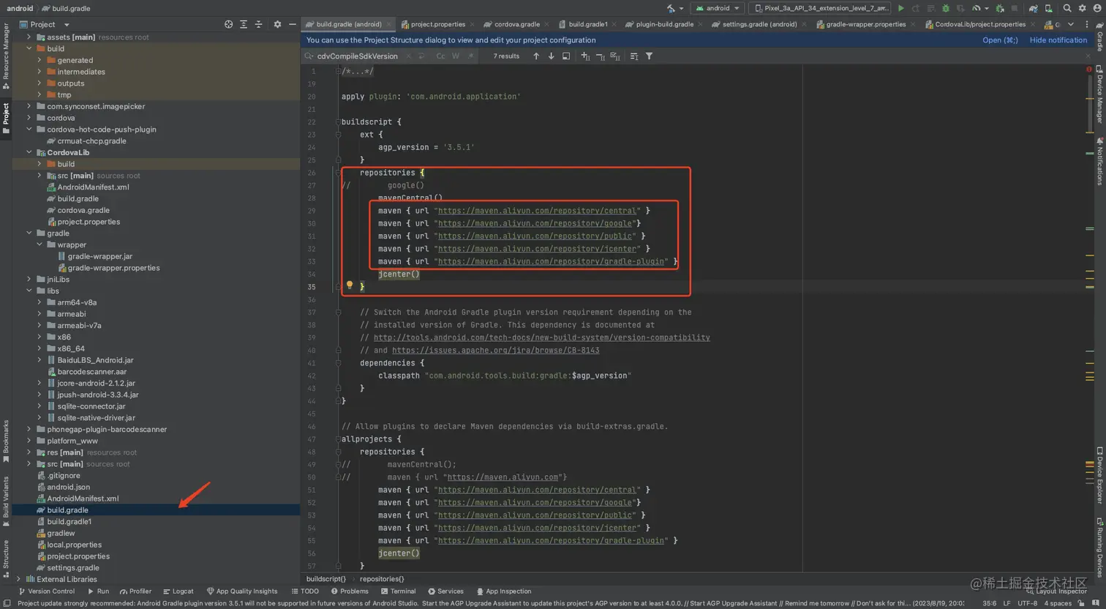Toggle Match Case (Cc) in search bar
This screenshot has height=609, width=1106.
(440, 56)
